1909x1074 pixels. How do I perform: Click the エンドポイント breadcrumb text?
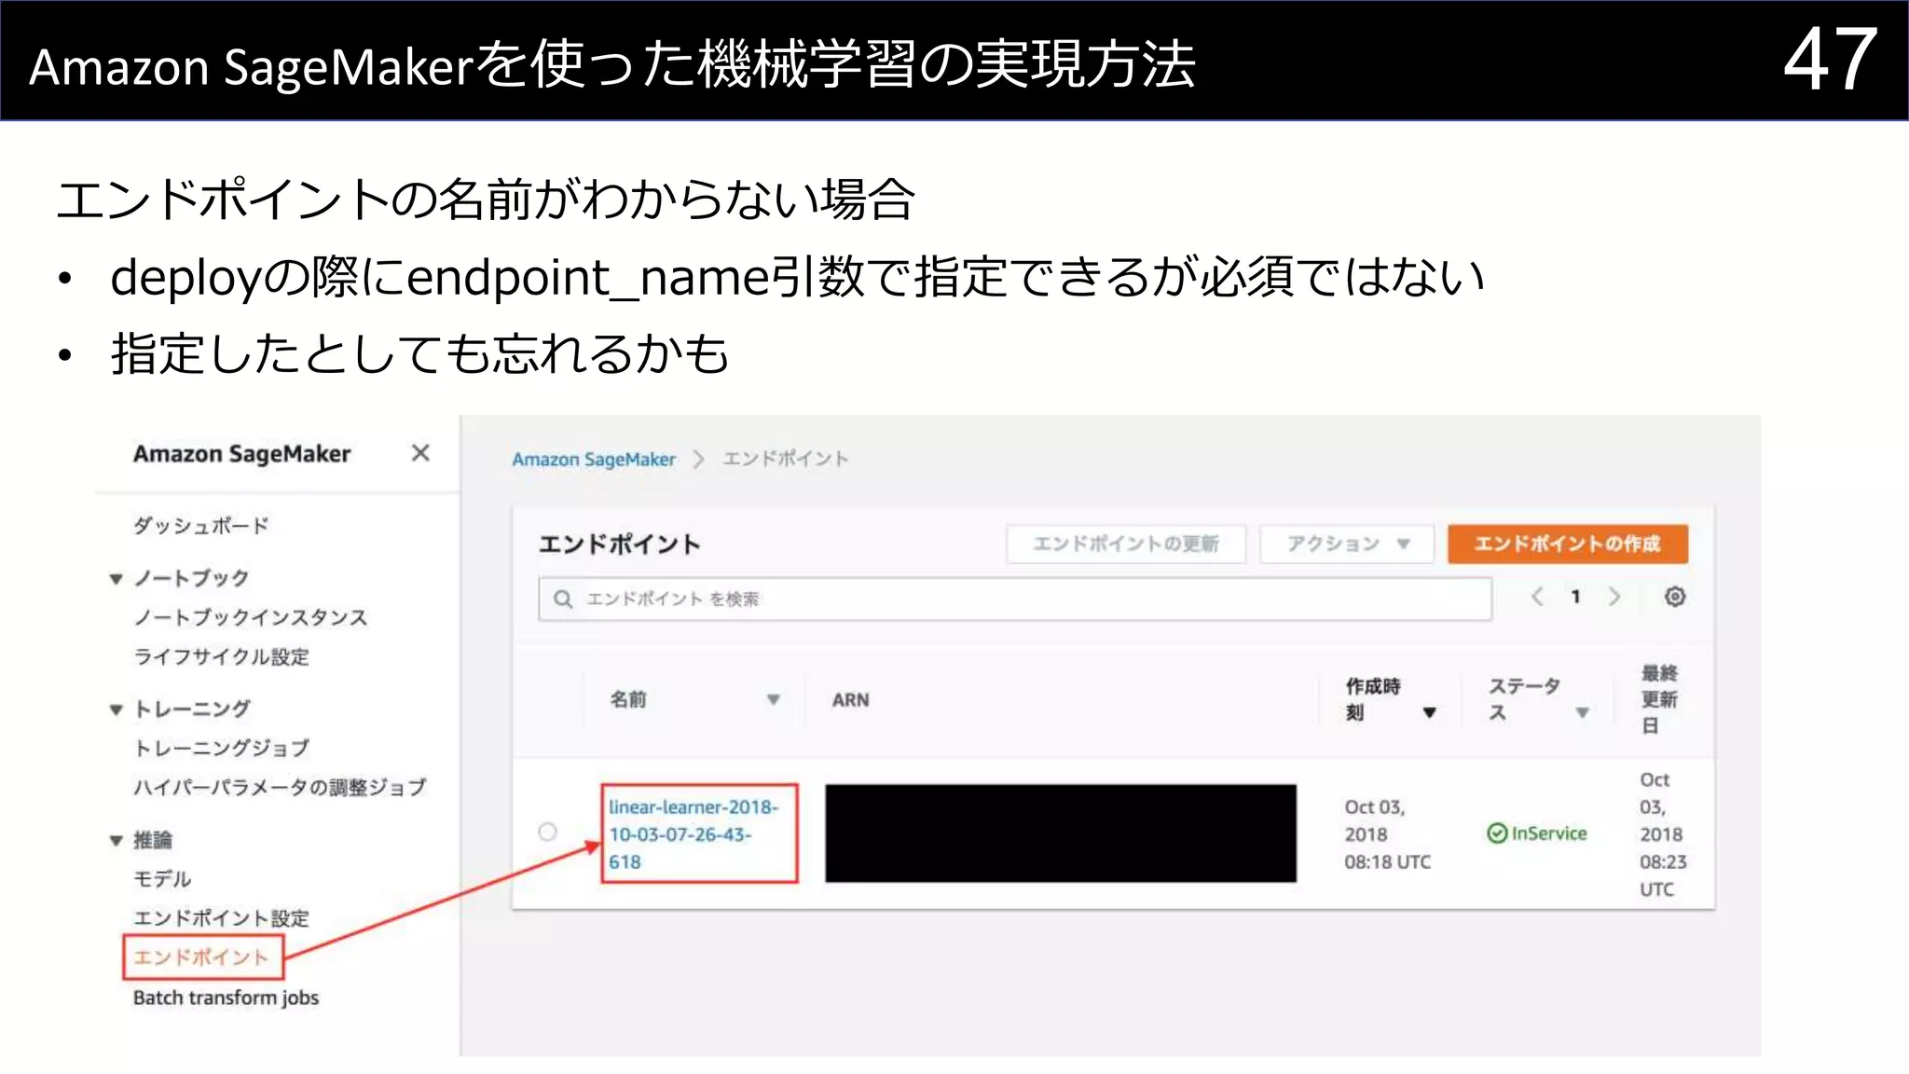point(786,459)
